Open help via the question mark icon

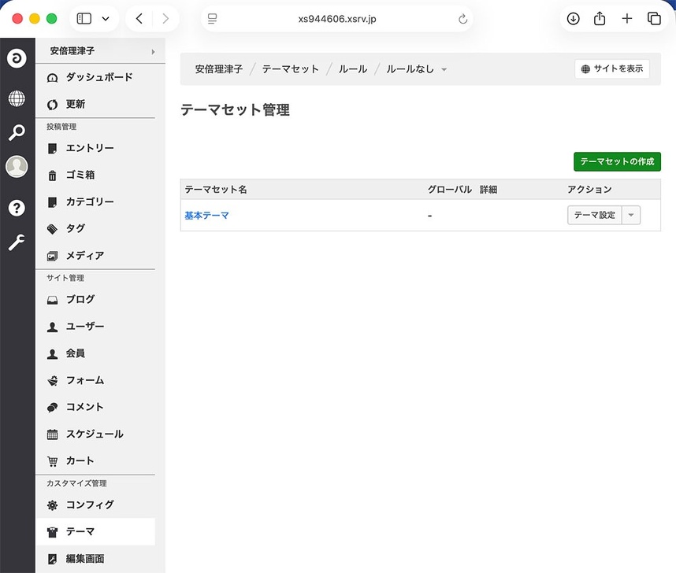point(17,208)
